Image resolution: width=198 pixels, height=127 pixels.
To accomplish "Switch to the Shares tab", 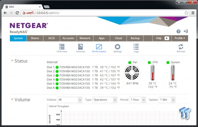I will click(x=35, y=38).
